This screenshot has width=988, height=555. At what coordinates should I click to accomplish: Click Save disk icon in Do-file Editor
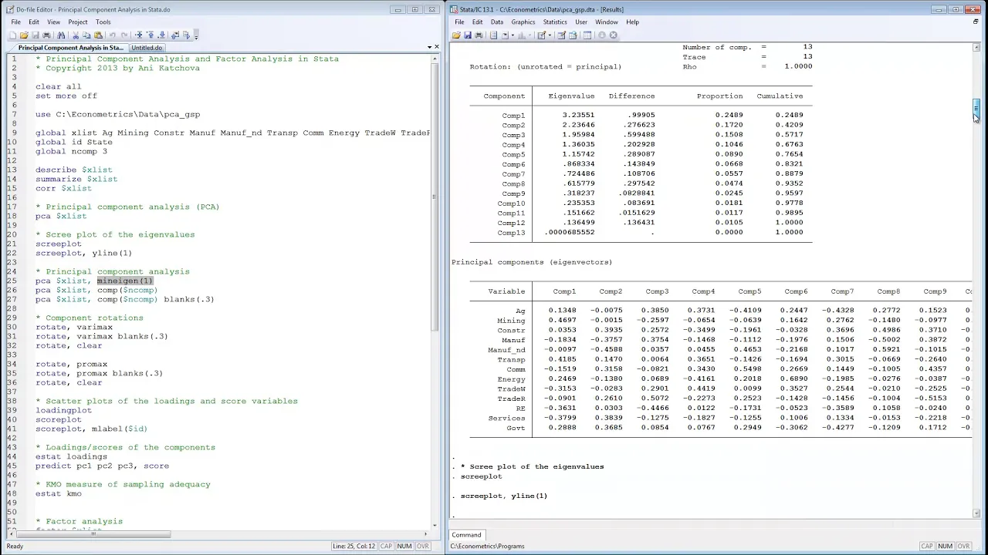point(36,35)
